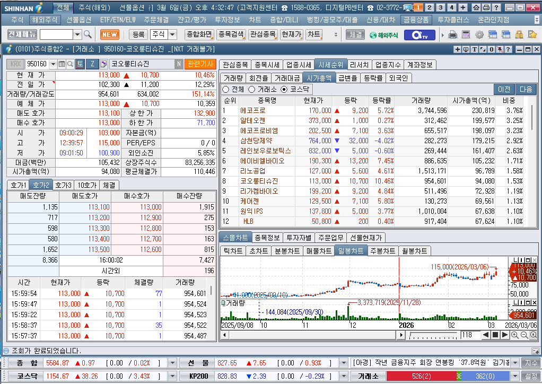Click the T icon in window title bar

474,49
